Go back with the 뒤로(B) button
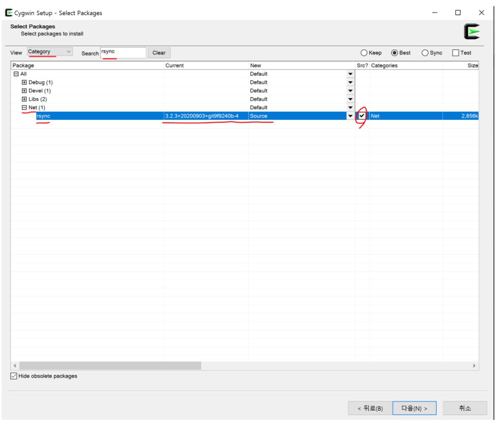 click(370, 408)
